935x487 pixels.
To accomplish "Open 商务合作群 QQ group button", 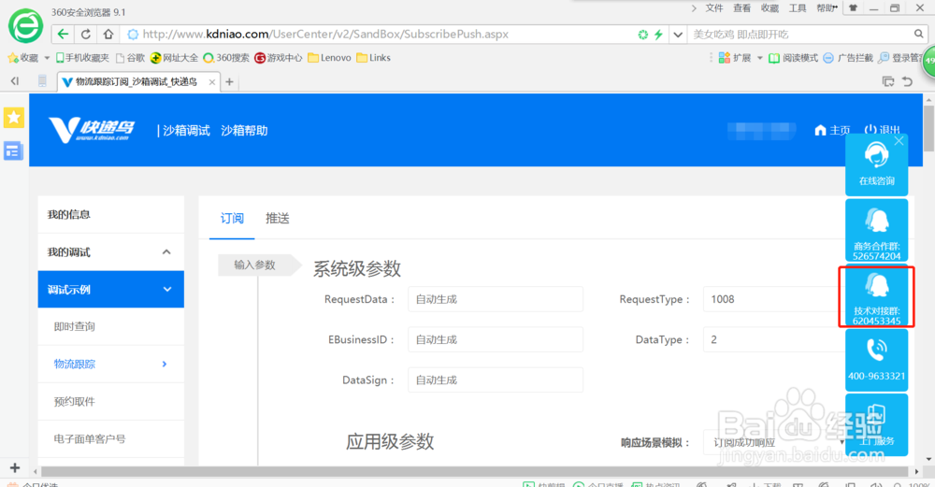I will 877,231.
